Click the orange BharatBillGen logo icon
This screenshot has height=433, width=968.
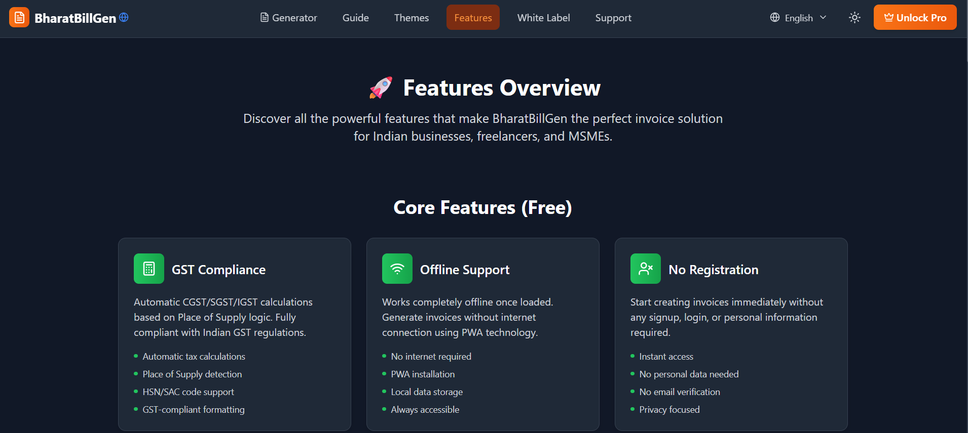pyautogui.click(x=19, y=18)
